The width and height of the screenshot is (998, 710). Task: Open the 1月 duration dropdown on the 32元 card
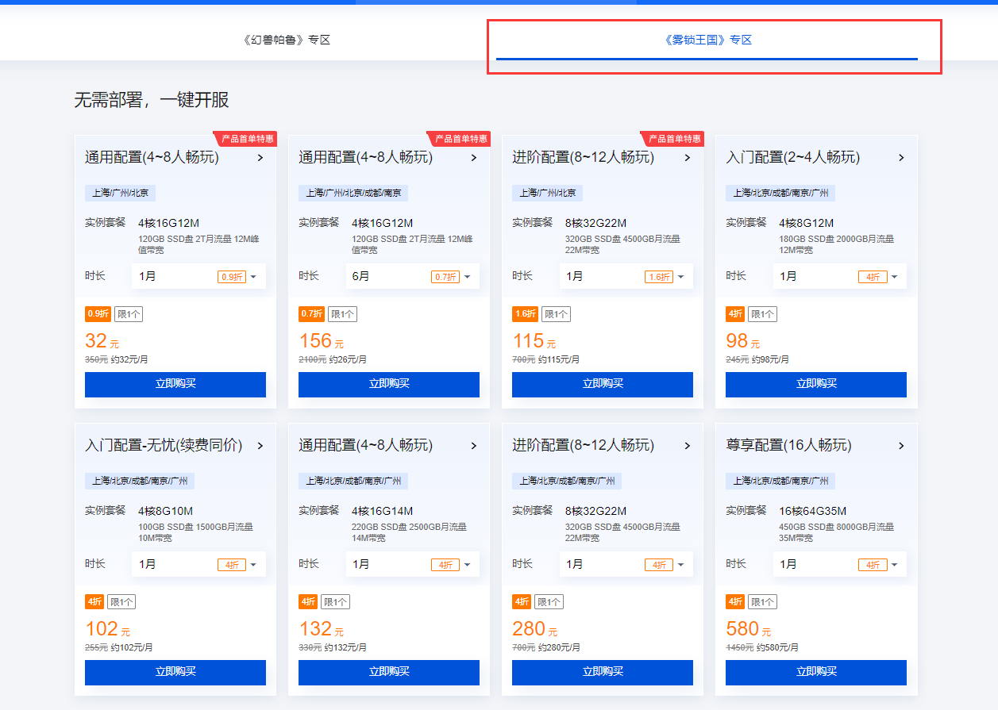[198, 276]
